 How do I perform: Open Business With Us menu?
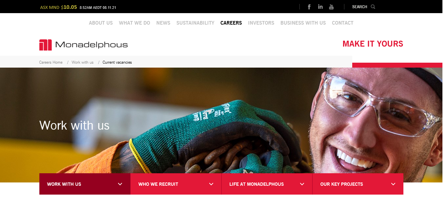coord(303,23)
